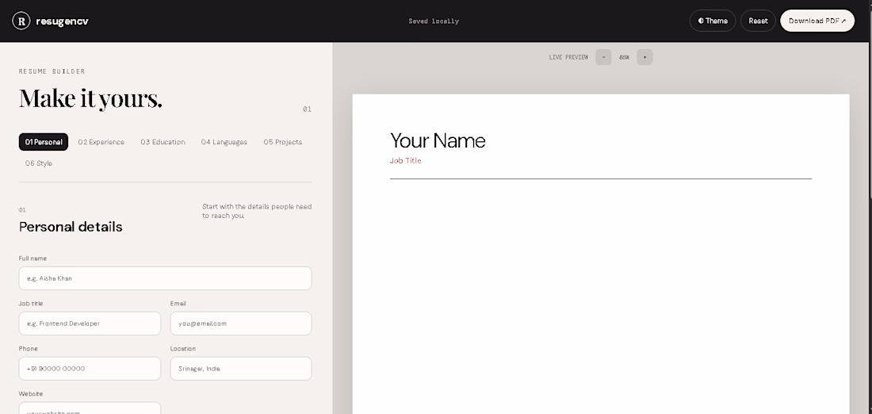
Task: Click the 'Make it yours.' headline
Action: click(x=90, y=98)
